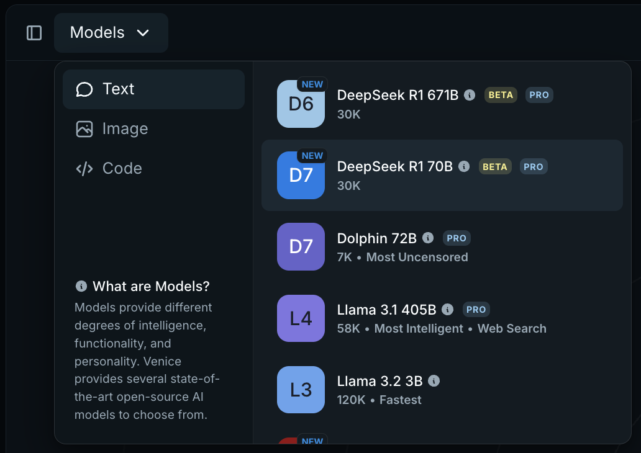Click the purple D7 Dolphin avatar
The image size is (641, 453).
pos(301,247)
